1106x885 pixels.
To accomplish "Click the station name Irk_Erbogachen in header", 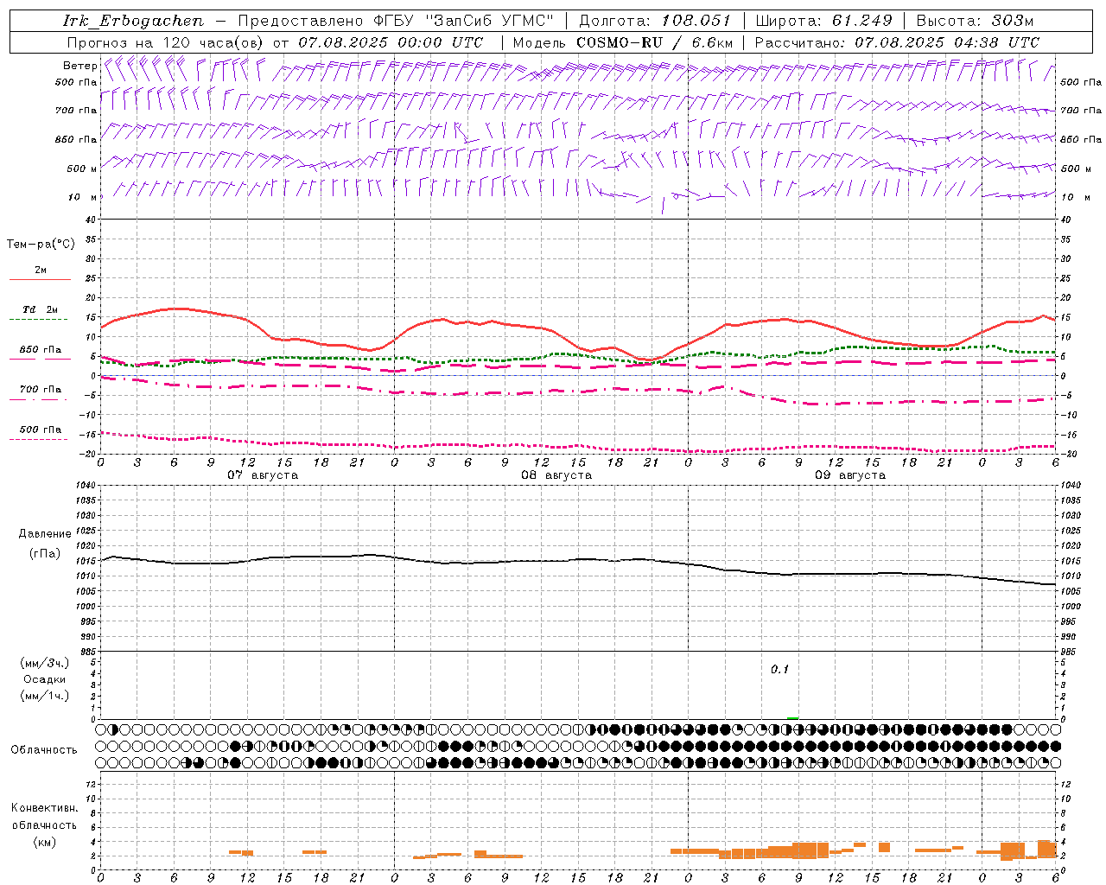I will (134, 21).
